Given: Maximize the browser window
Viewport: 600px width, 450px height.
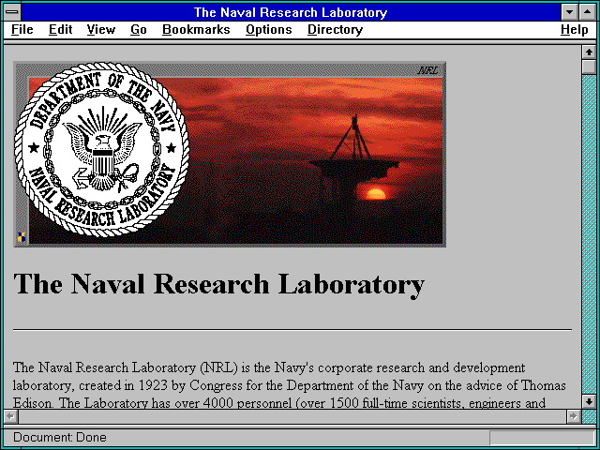Looking at the screenshot, I should [x=588, y=12].
